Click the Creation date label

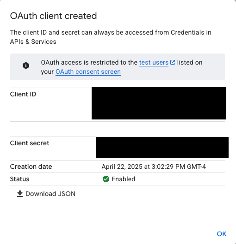(x=31, y=167)
